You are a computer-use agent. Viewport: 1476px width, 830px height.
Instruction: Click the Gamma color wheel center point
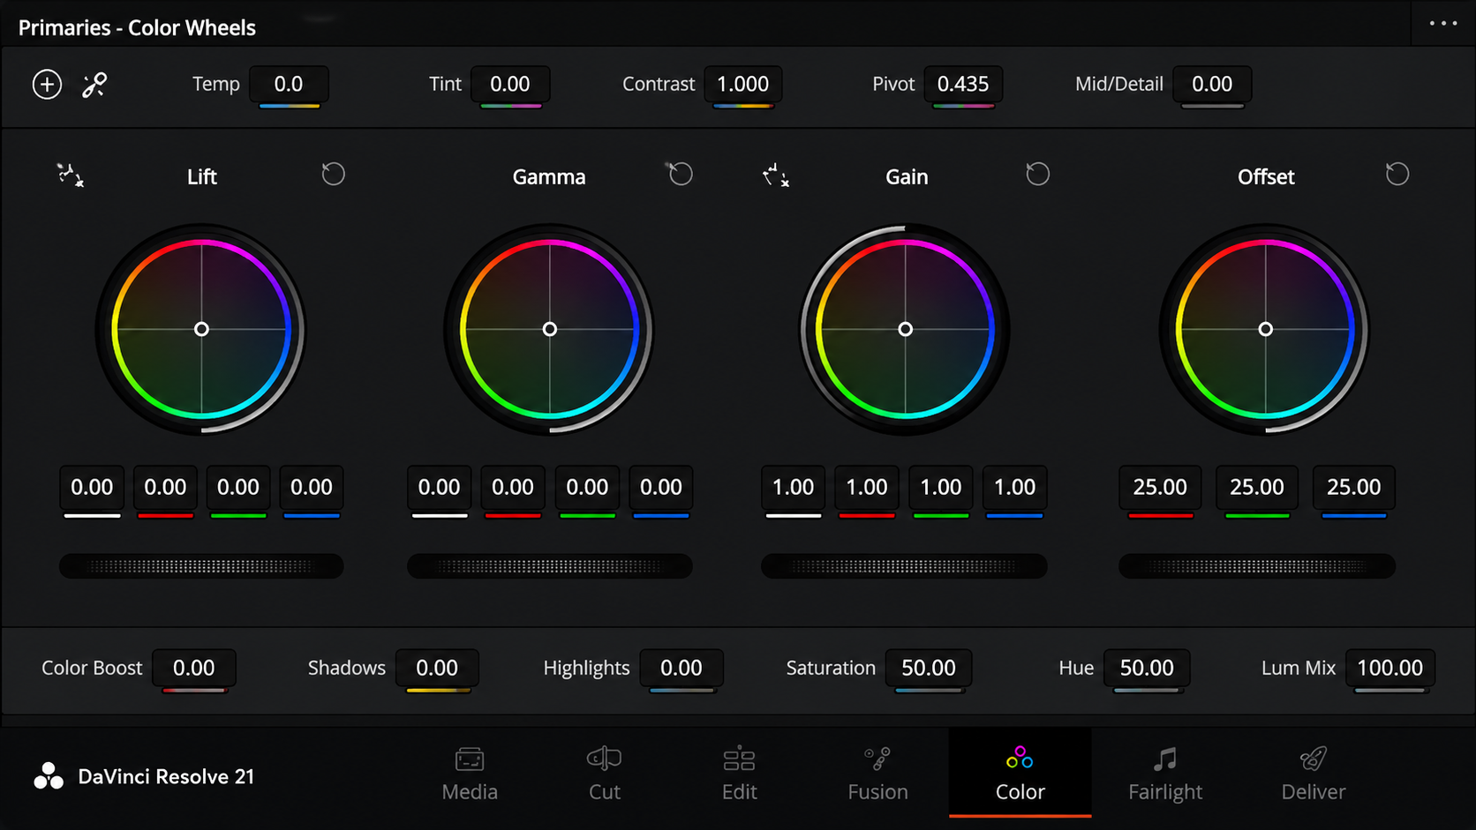pyautogui.click(x=550, y=329)
